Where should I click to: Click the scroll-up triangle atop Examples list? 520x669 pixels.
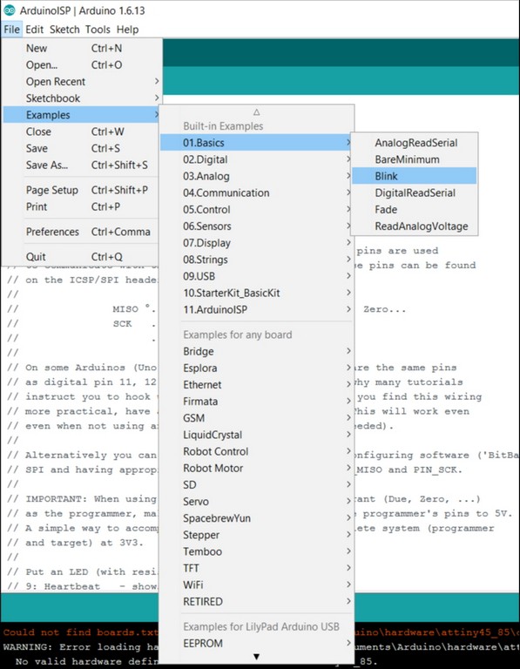coord(256,111)
